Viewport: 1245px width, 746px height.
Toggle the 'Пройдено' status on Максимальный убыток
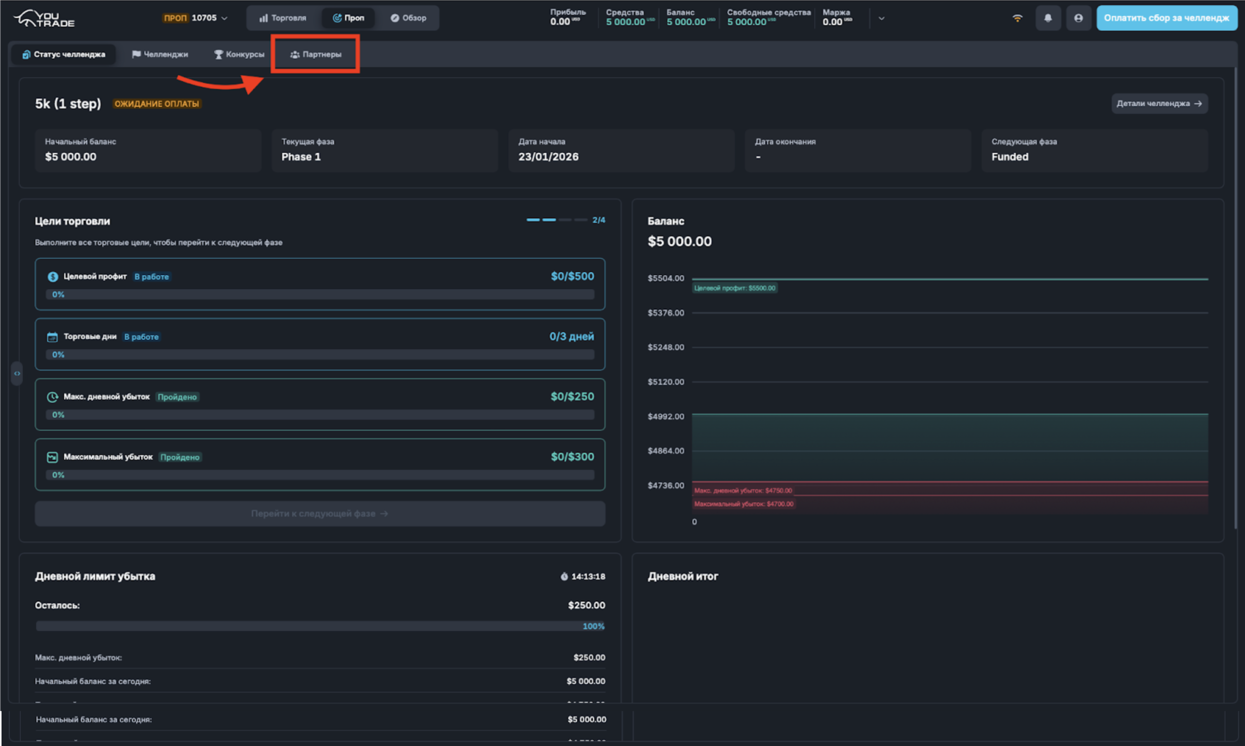coord(180,457)
